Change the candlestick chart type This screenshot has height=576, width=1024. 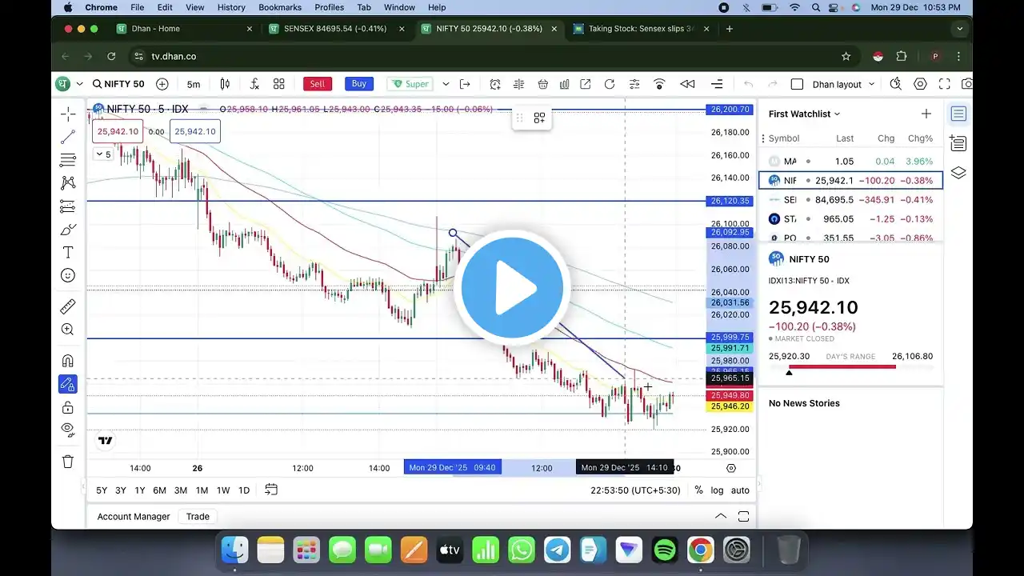[225, 84]
